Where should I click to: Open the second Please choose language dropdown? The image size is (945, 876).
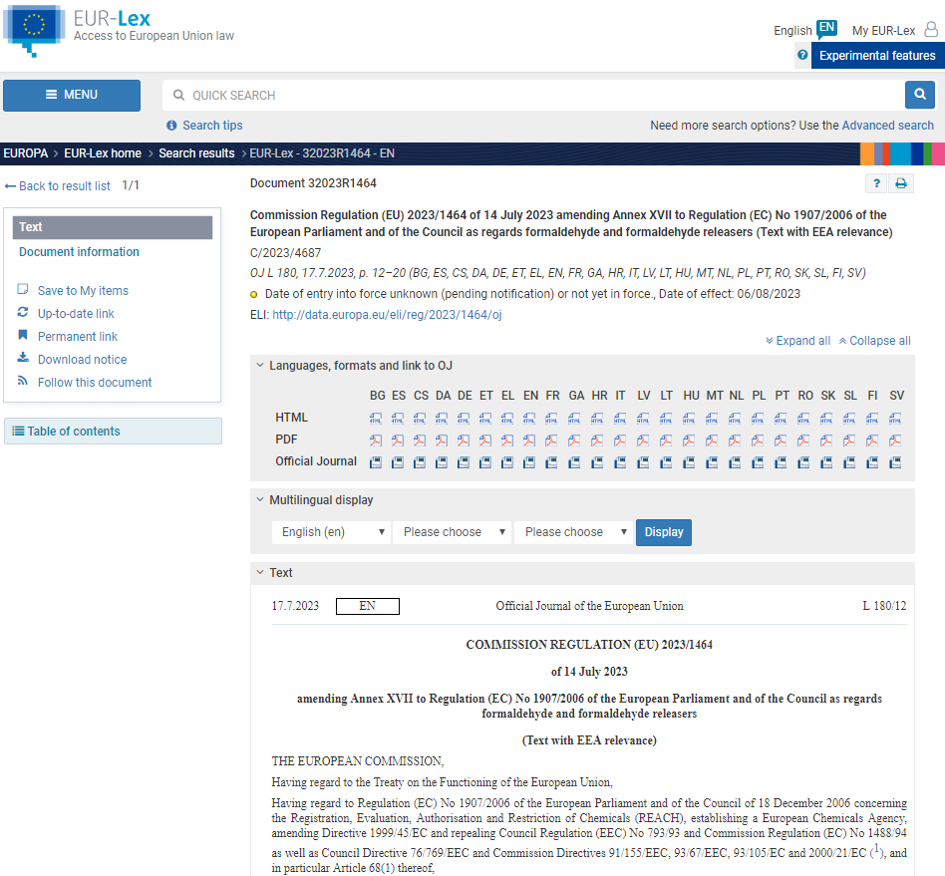(573, 532)
